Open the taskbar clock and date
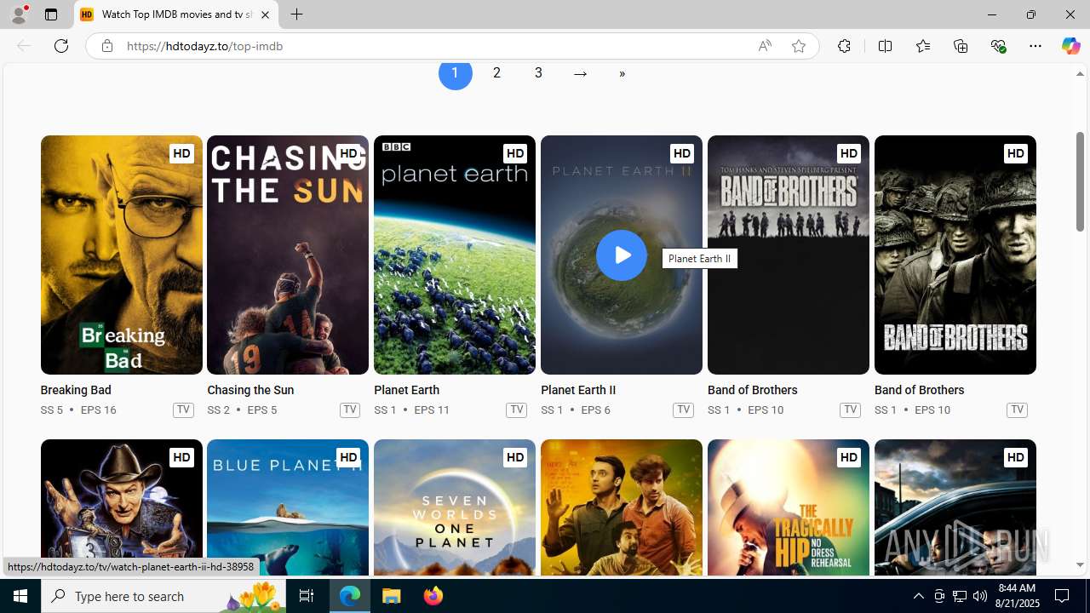Screen dimensions: 1090x613 point(1017,596)
